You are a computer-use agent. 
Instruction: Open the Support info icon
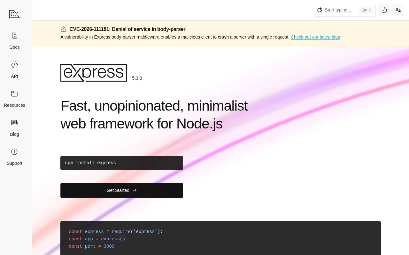(14, 152)
